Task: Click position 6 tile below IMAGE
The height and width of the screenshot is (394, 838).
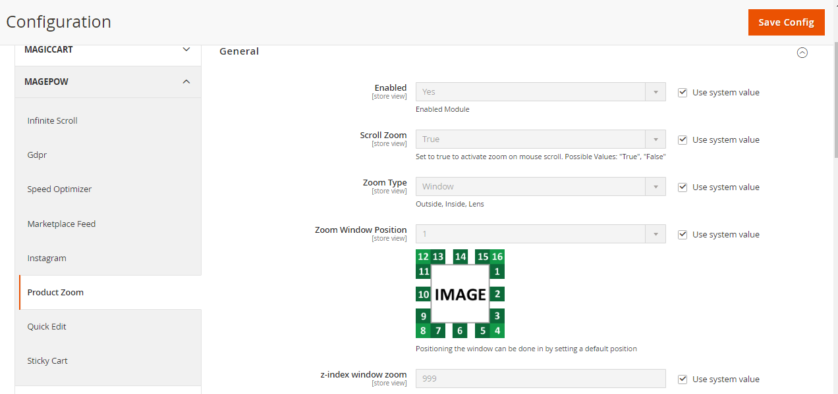Action: click(x=461, y=331)
